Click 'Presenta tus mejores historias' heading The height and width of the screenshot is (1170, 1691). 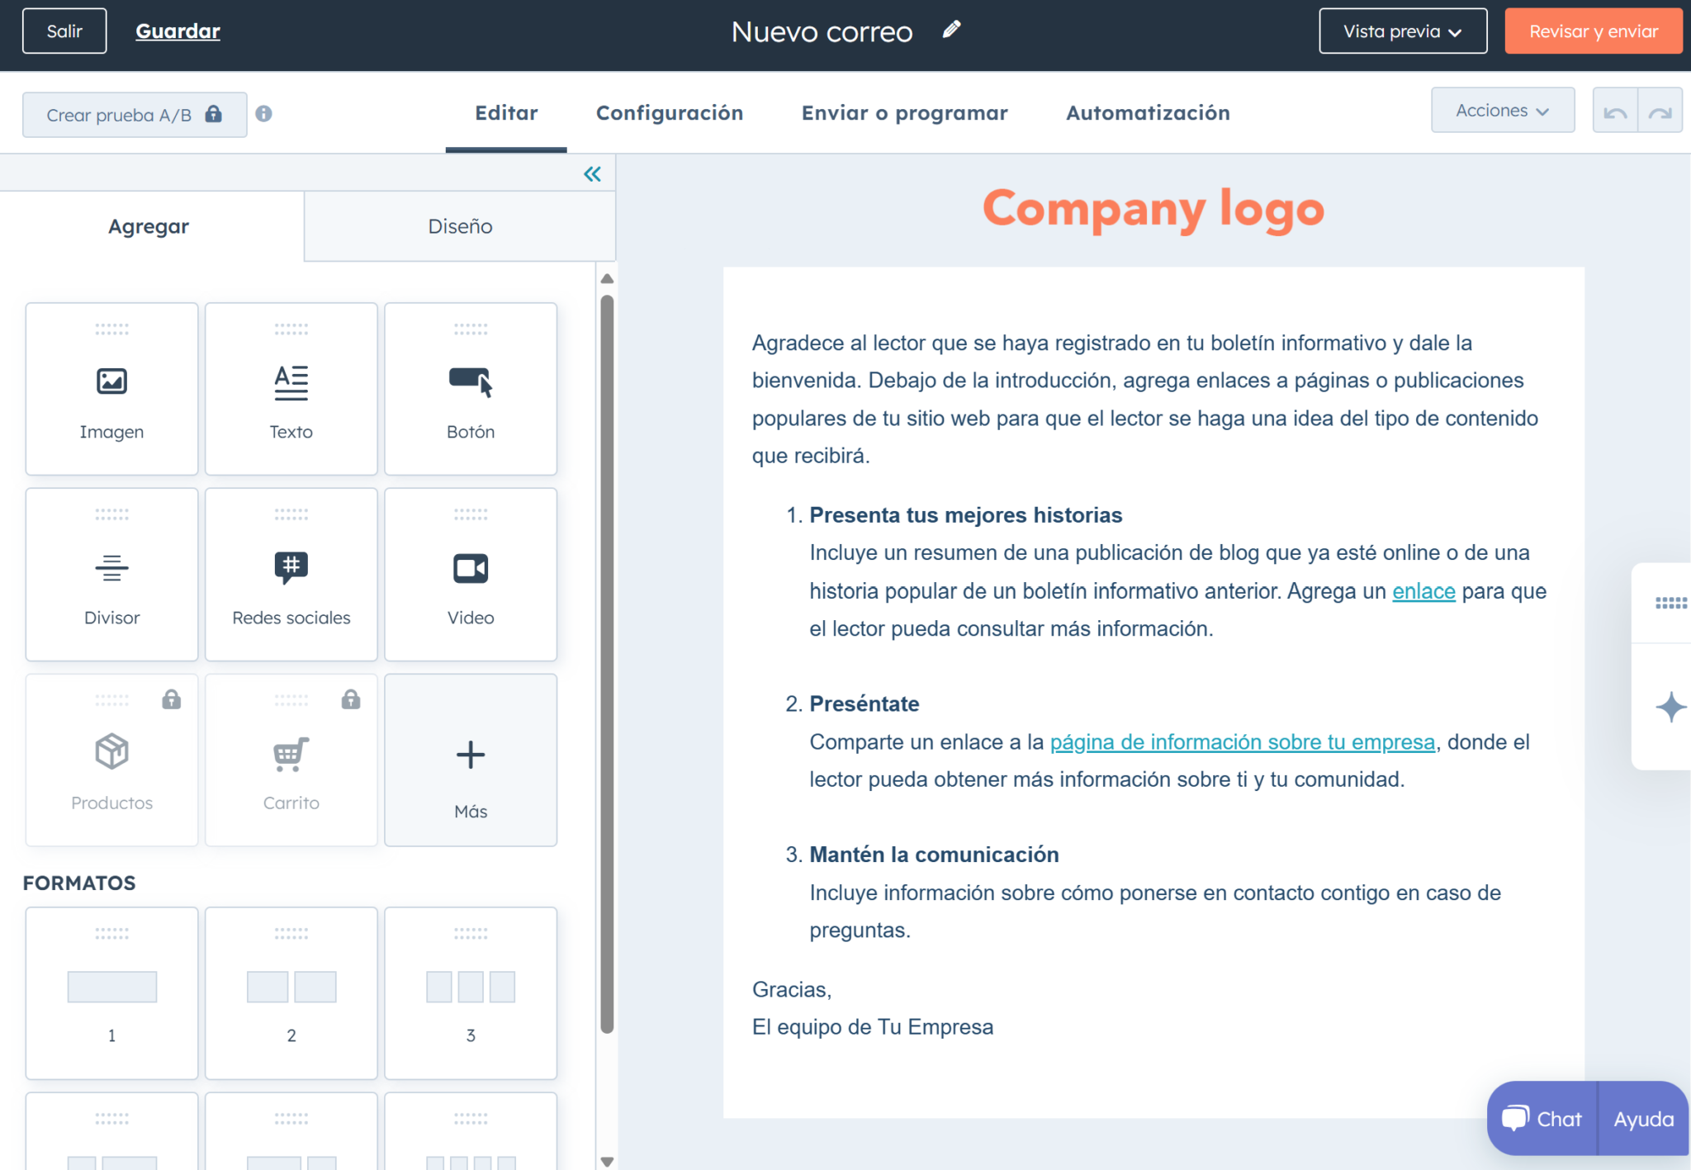click(x=966, y=515)
